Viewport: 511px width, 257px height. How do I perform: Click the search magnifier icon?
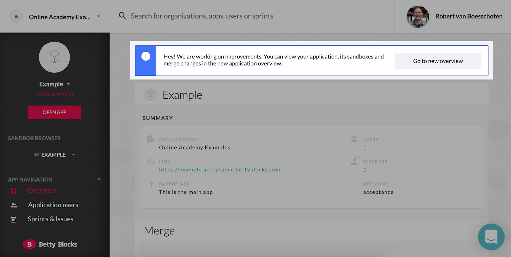[122, 16]
